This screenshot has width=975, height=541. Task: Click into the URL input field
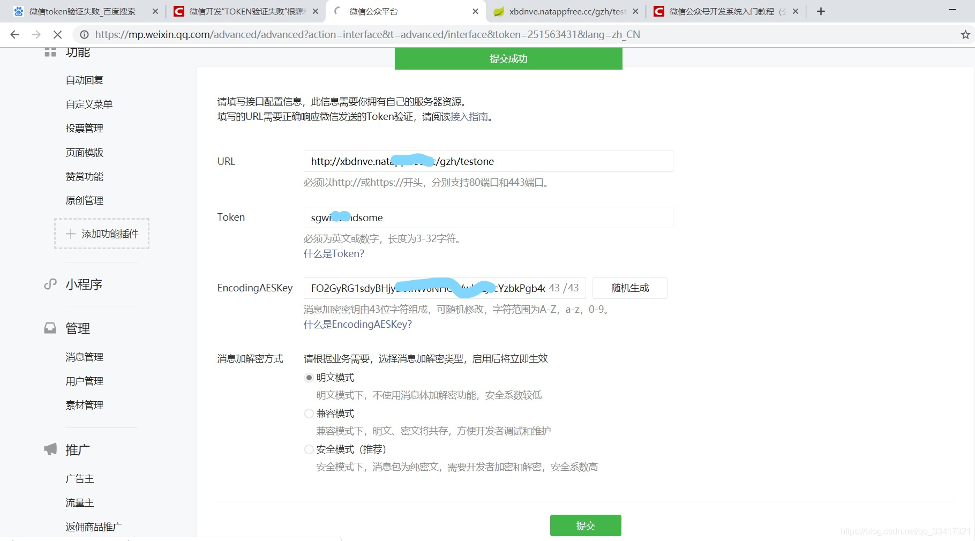coord(488,161)
